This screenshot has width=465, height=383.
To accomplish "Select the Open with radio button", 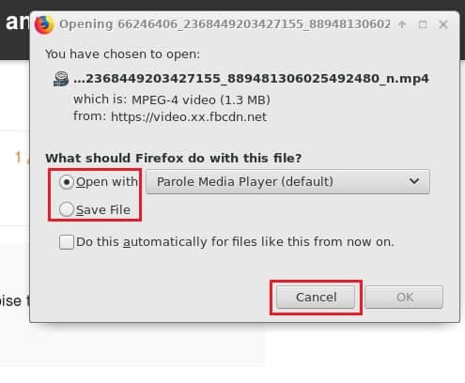I will [x=67, y=182].
